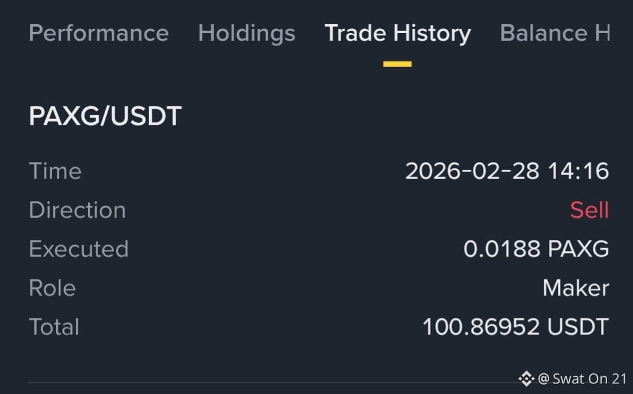633x394 pixels.
Task: Click the Time field label
Action: [56, 171]
